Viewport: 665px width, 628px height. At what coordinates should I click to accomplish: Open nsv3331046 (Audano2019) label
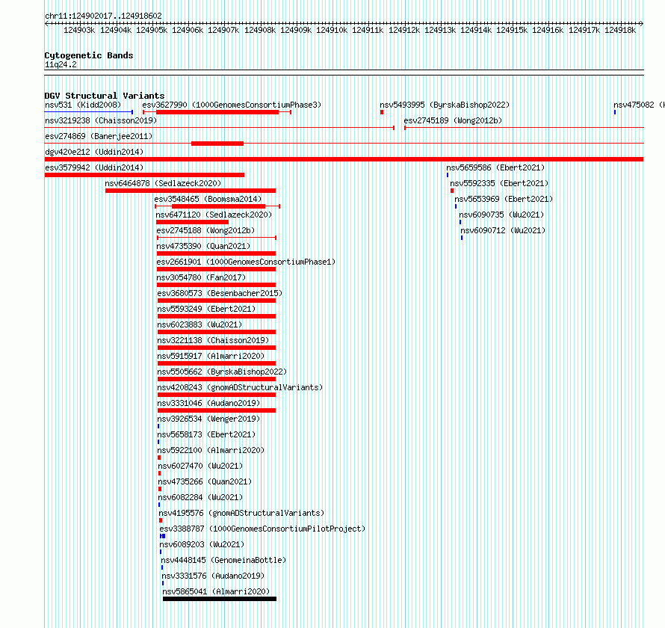208,403
